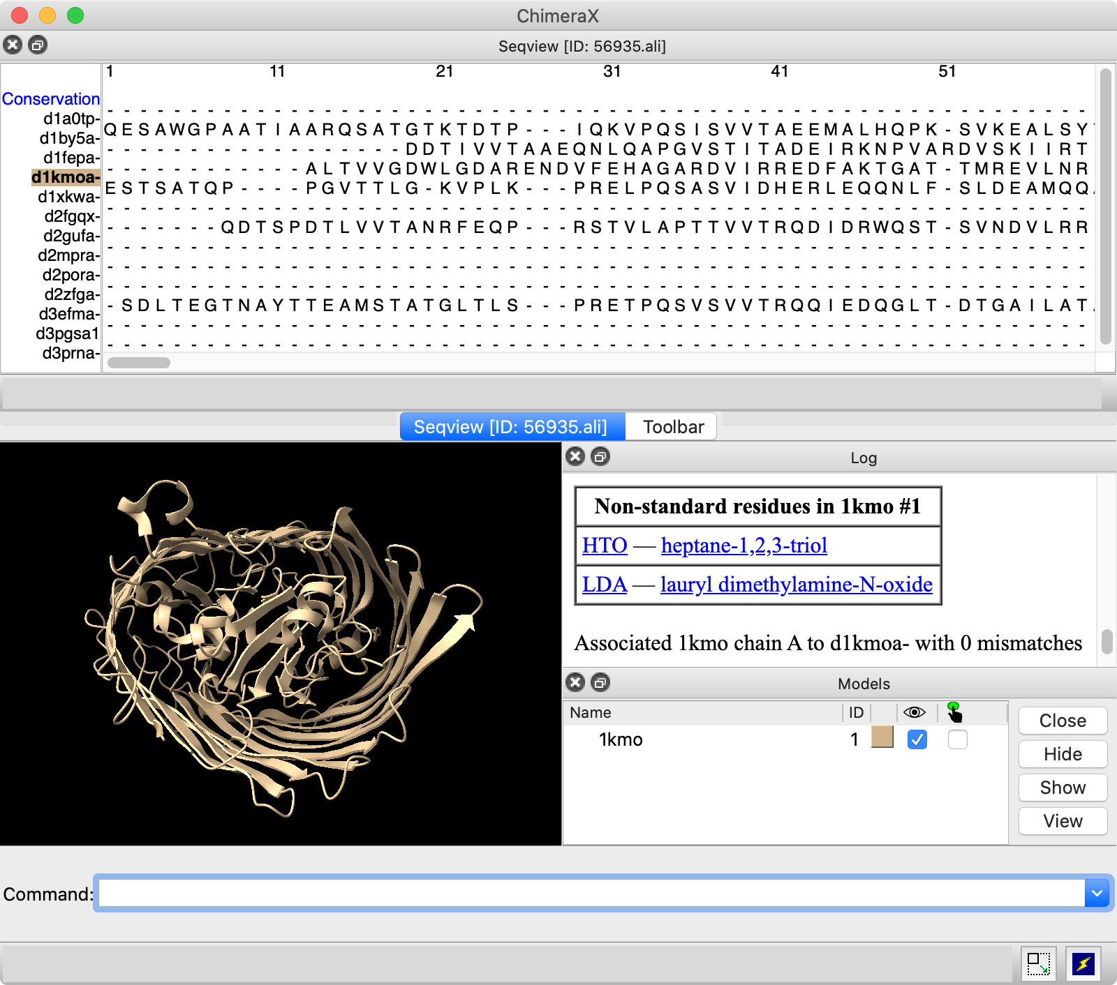This screenshot has height=985, width=1117.
Task: Click in the Command input field
Action: (x=590, y=894)
